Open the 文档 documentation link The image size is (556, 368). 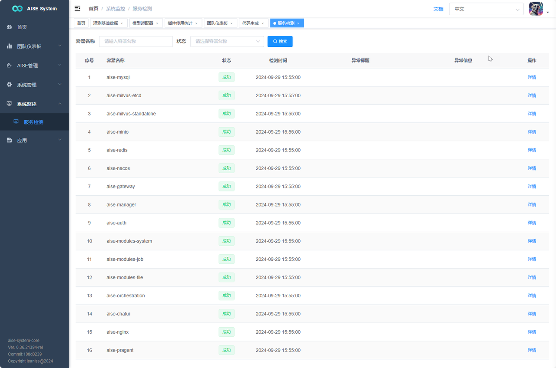[438, 9]
